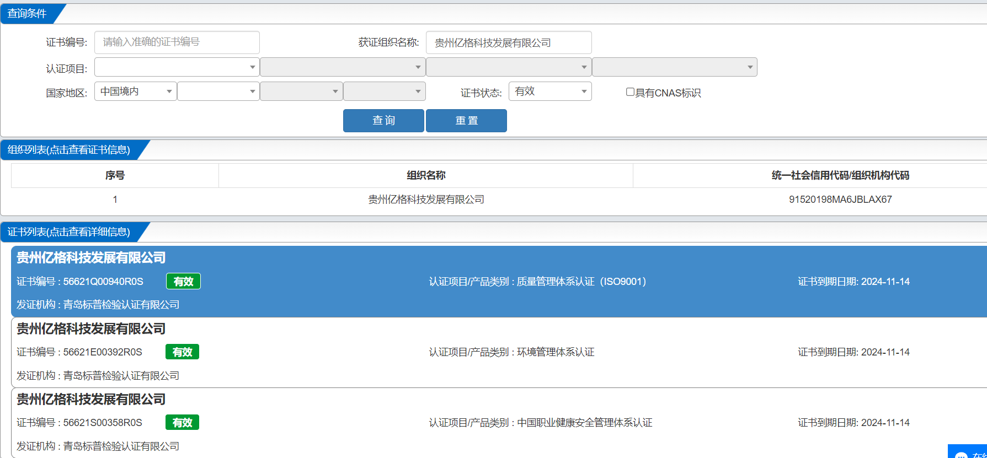
Task: Click the 获证组织名称 input field
Action: point(509,42)
